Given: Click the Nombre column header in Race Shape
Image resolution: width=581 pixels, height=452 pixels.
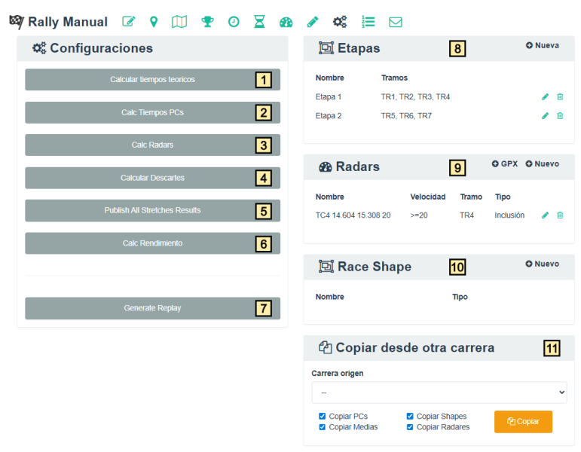Looking at the screenshot, I should tap(330, 297).
